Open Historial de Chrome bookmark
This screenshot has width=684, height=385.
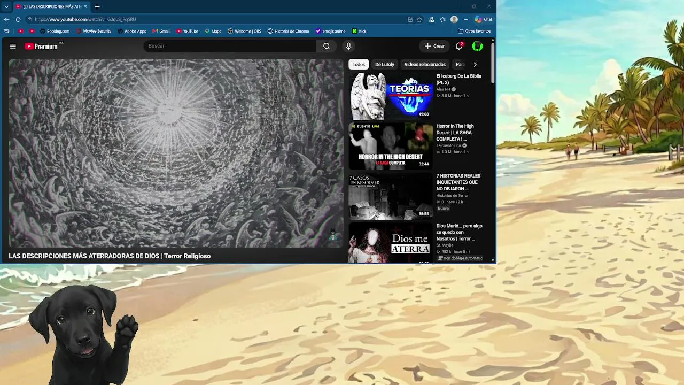coord(288,31)
